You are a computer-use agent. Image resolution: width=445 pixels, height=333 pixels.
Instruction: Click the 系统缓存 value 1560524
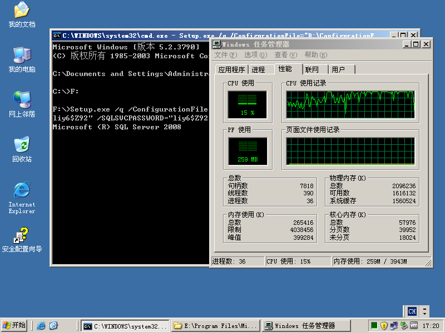[x=404, y=201]
